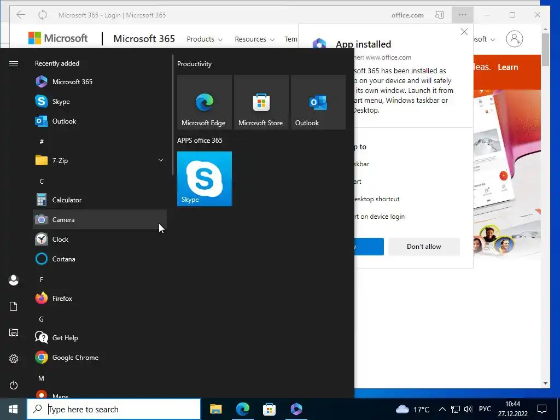Open the user account icon in Start sidebar
Image resolution: width=560 pixels, height=420 pixels.
click(14, 280)
